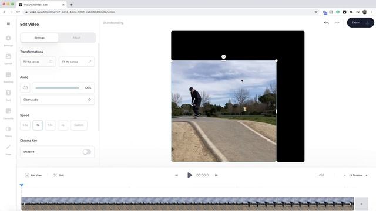This screenshot has height=211, width=376.
Task: Click the project title Skateboarding
Action: pos(113,23)
